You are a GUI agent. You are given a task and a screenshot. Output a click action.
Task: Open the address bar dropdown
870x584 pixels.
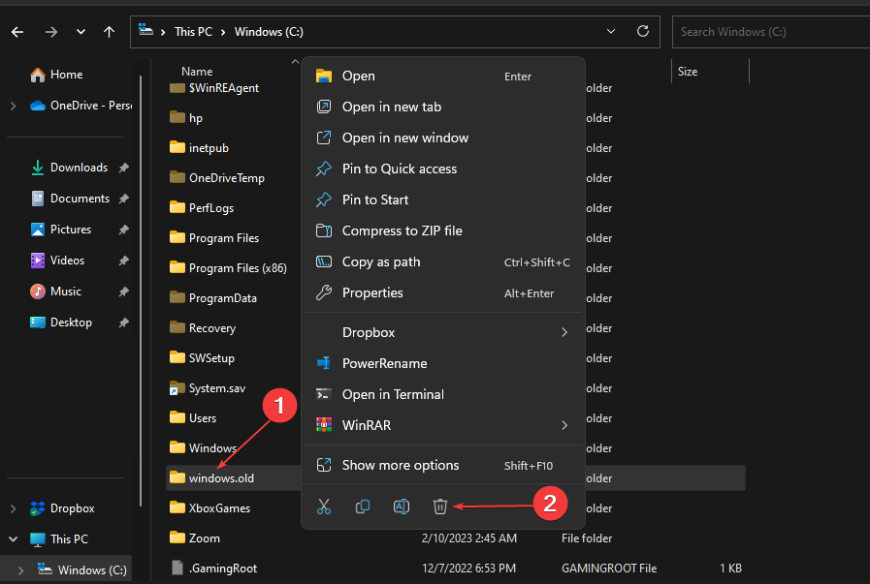[611, 31]
